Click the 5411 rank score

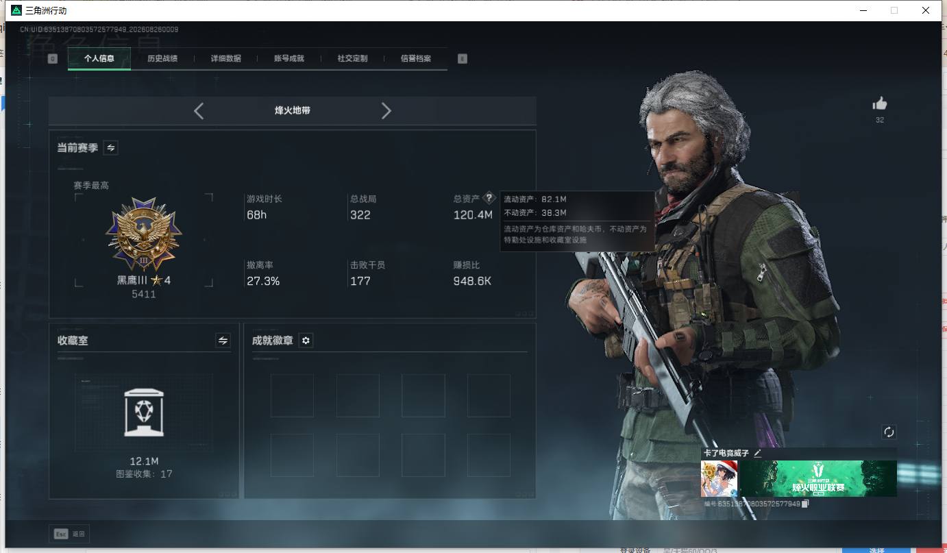pos(144,295)
